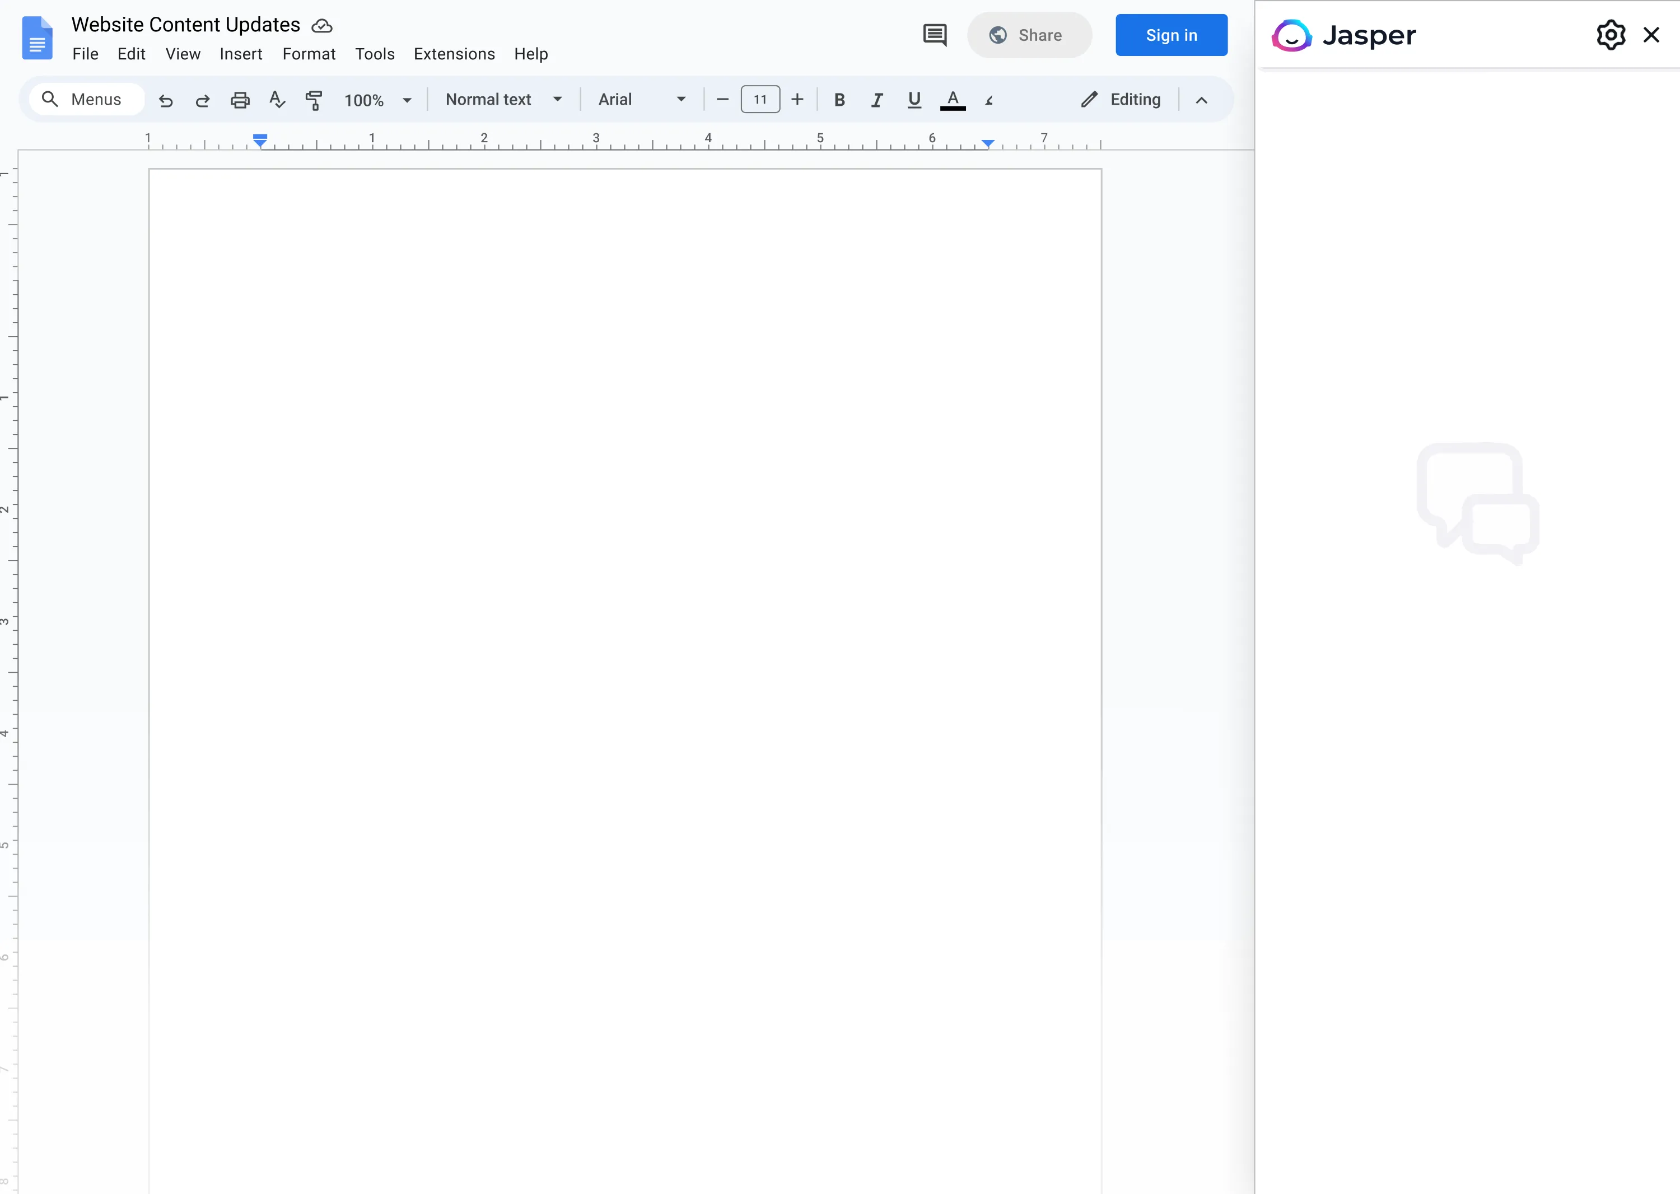Click the Google Docs home logo
1680x1194 pixels.
(x=37, y=38)
